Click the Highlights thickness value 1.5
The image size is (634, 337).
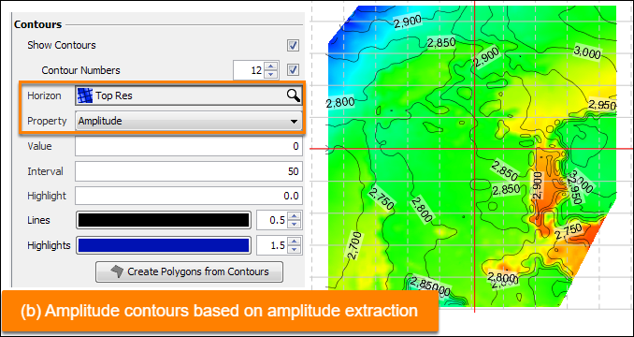(x=272, y=245)
